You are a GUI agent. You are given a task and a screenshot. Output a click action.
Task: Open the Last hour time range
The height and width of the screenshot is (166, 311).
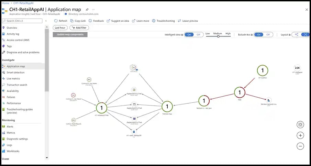[x=60, y=28]
